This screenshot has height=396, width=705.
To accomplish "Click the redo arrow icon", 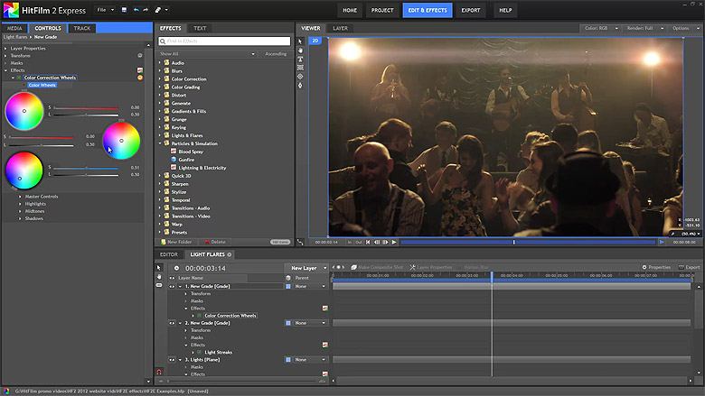I will pyautogui.click(x=146, y=10).
